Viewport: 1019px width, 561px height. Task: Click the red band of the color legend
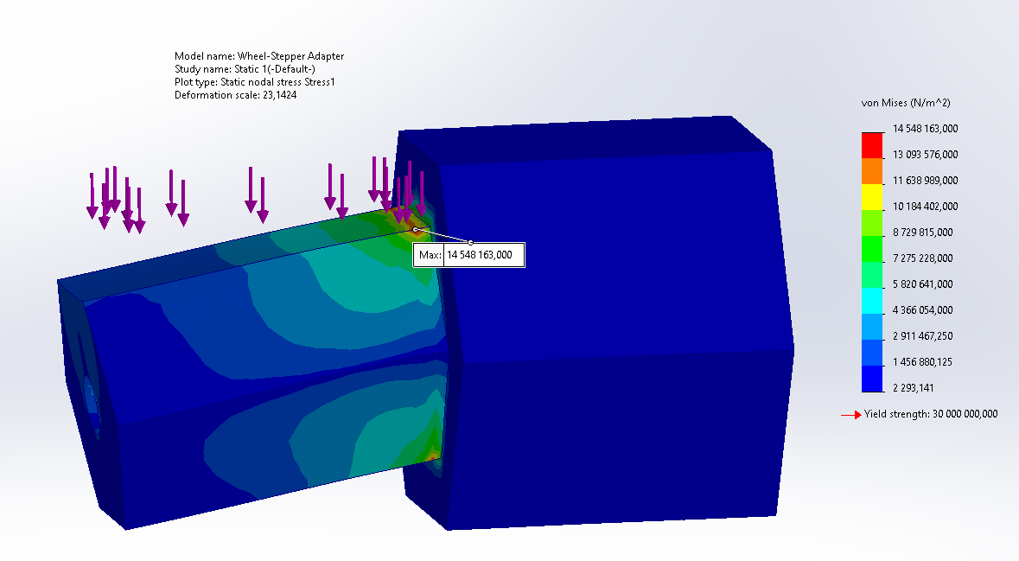click(872, 145)
